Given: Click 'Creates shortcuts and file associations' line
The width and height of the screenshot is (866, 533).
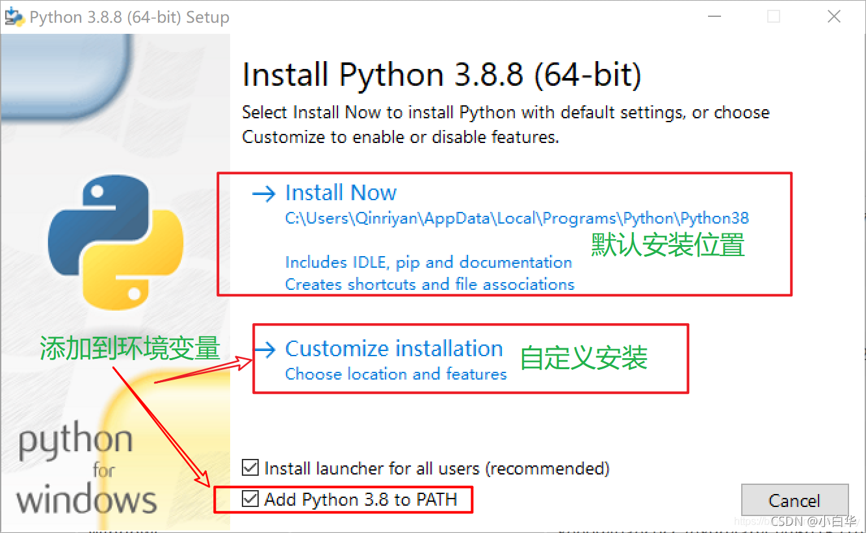Looking at the screenshot, I should tap(430, 284).
